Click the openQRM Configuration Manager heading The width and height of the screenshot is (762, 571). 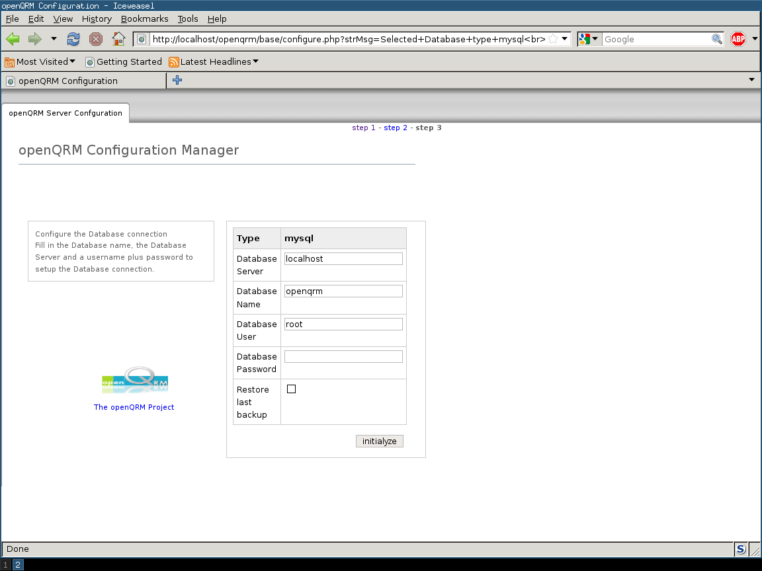click(x=129, y=150)
